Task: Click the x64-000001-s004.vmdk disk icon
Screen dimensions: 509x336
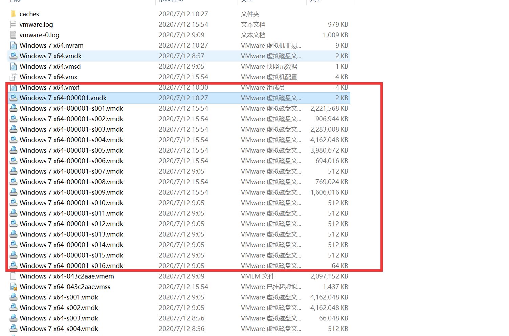Action: tap(13, 140)
